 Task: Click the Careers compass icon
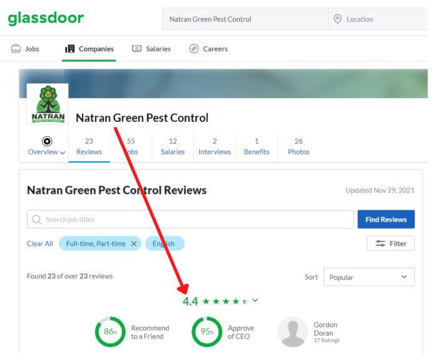coord(194,49)
